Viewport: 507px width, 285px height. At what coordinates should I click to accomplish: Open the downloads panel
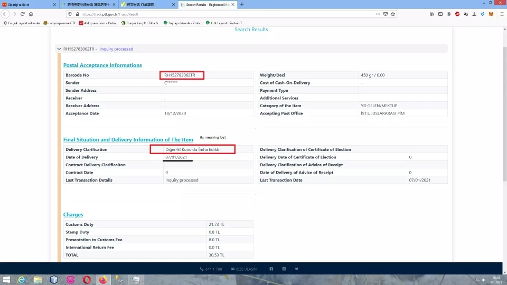tap(474, 14)
